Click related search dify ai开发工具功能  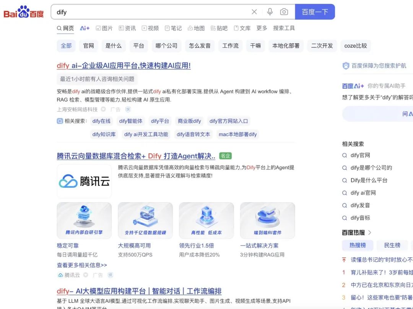[146, 134]
